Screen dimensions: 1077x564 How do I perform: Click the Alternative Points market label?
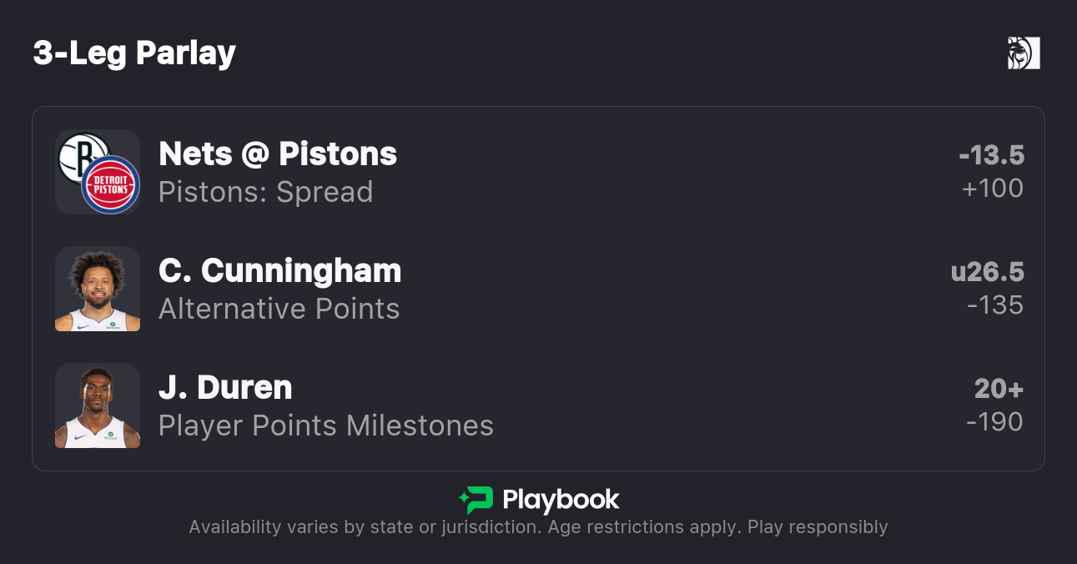coord(279,309)
